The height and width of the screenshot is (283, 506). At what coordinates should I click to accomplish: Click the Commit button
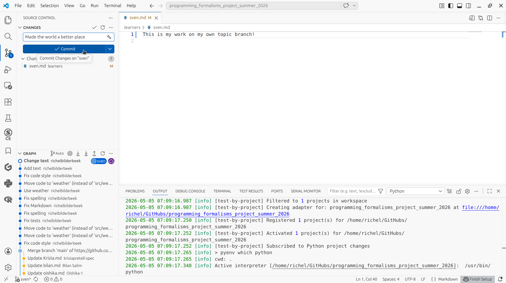coord(64,49)
